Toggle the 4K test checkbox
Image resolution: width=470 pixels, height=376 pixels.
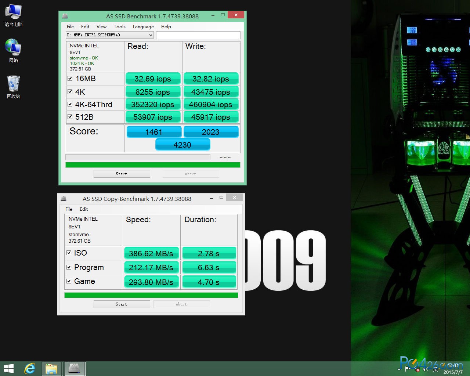70,91
